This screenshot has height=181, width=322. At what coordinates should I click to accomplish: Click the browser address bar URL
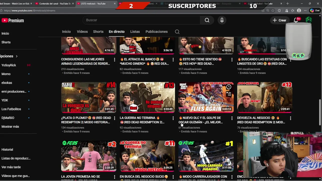pyautogui.click(x=30, y=11)
